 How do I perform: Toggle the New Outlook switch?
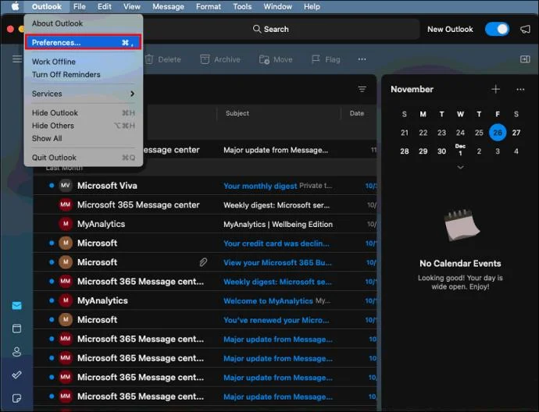click(497, 29)
